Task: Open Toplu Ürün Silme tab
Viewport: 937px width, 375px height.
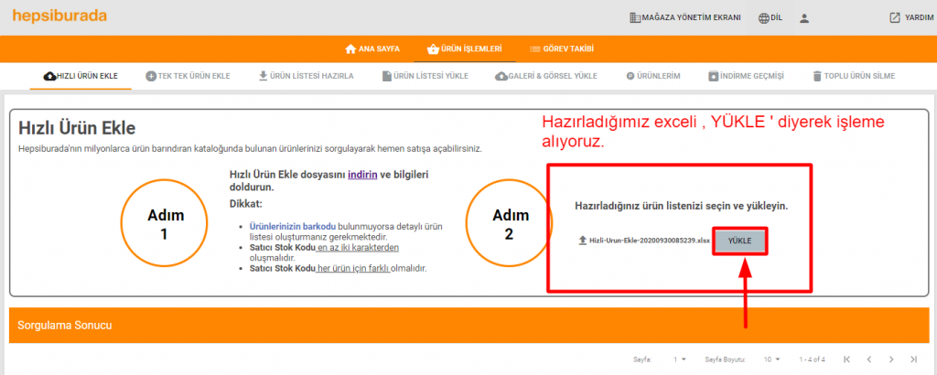Action: 853,76
